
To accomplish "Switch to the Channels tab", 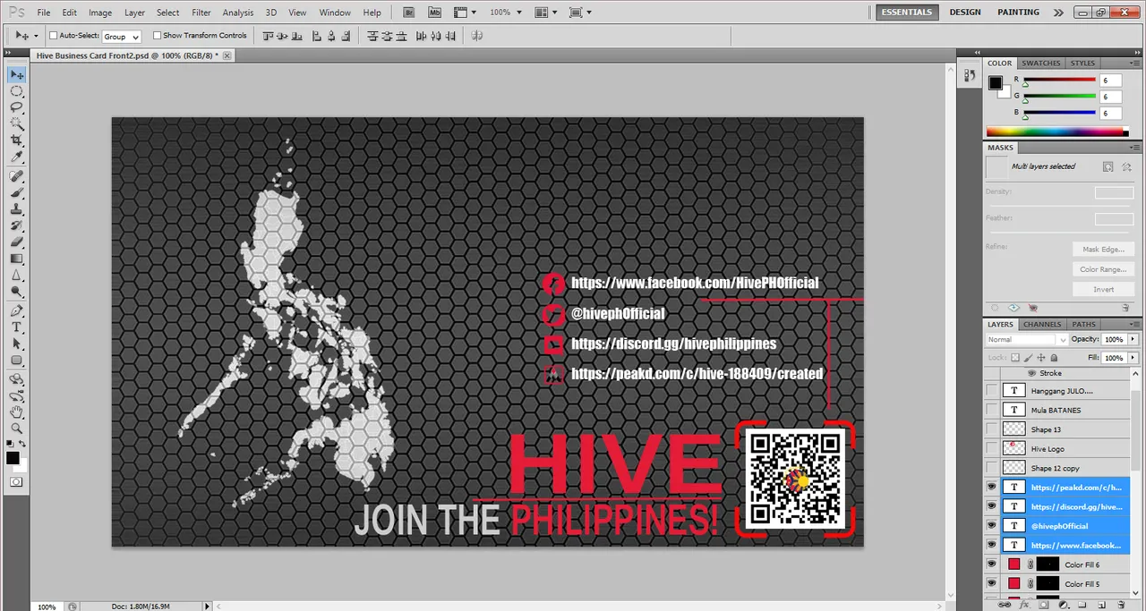I will click(1042, 324).
